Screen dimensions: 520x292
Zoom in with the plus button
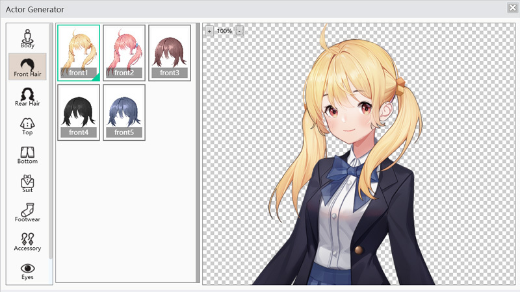(x=209, y=30)
